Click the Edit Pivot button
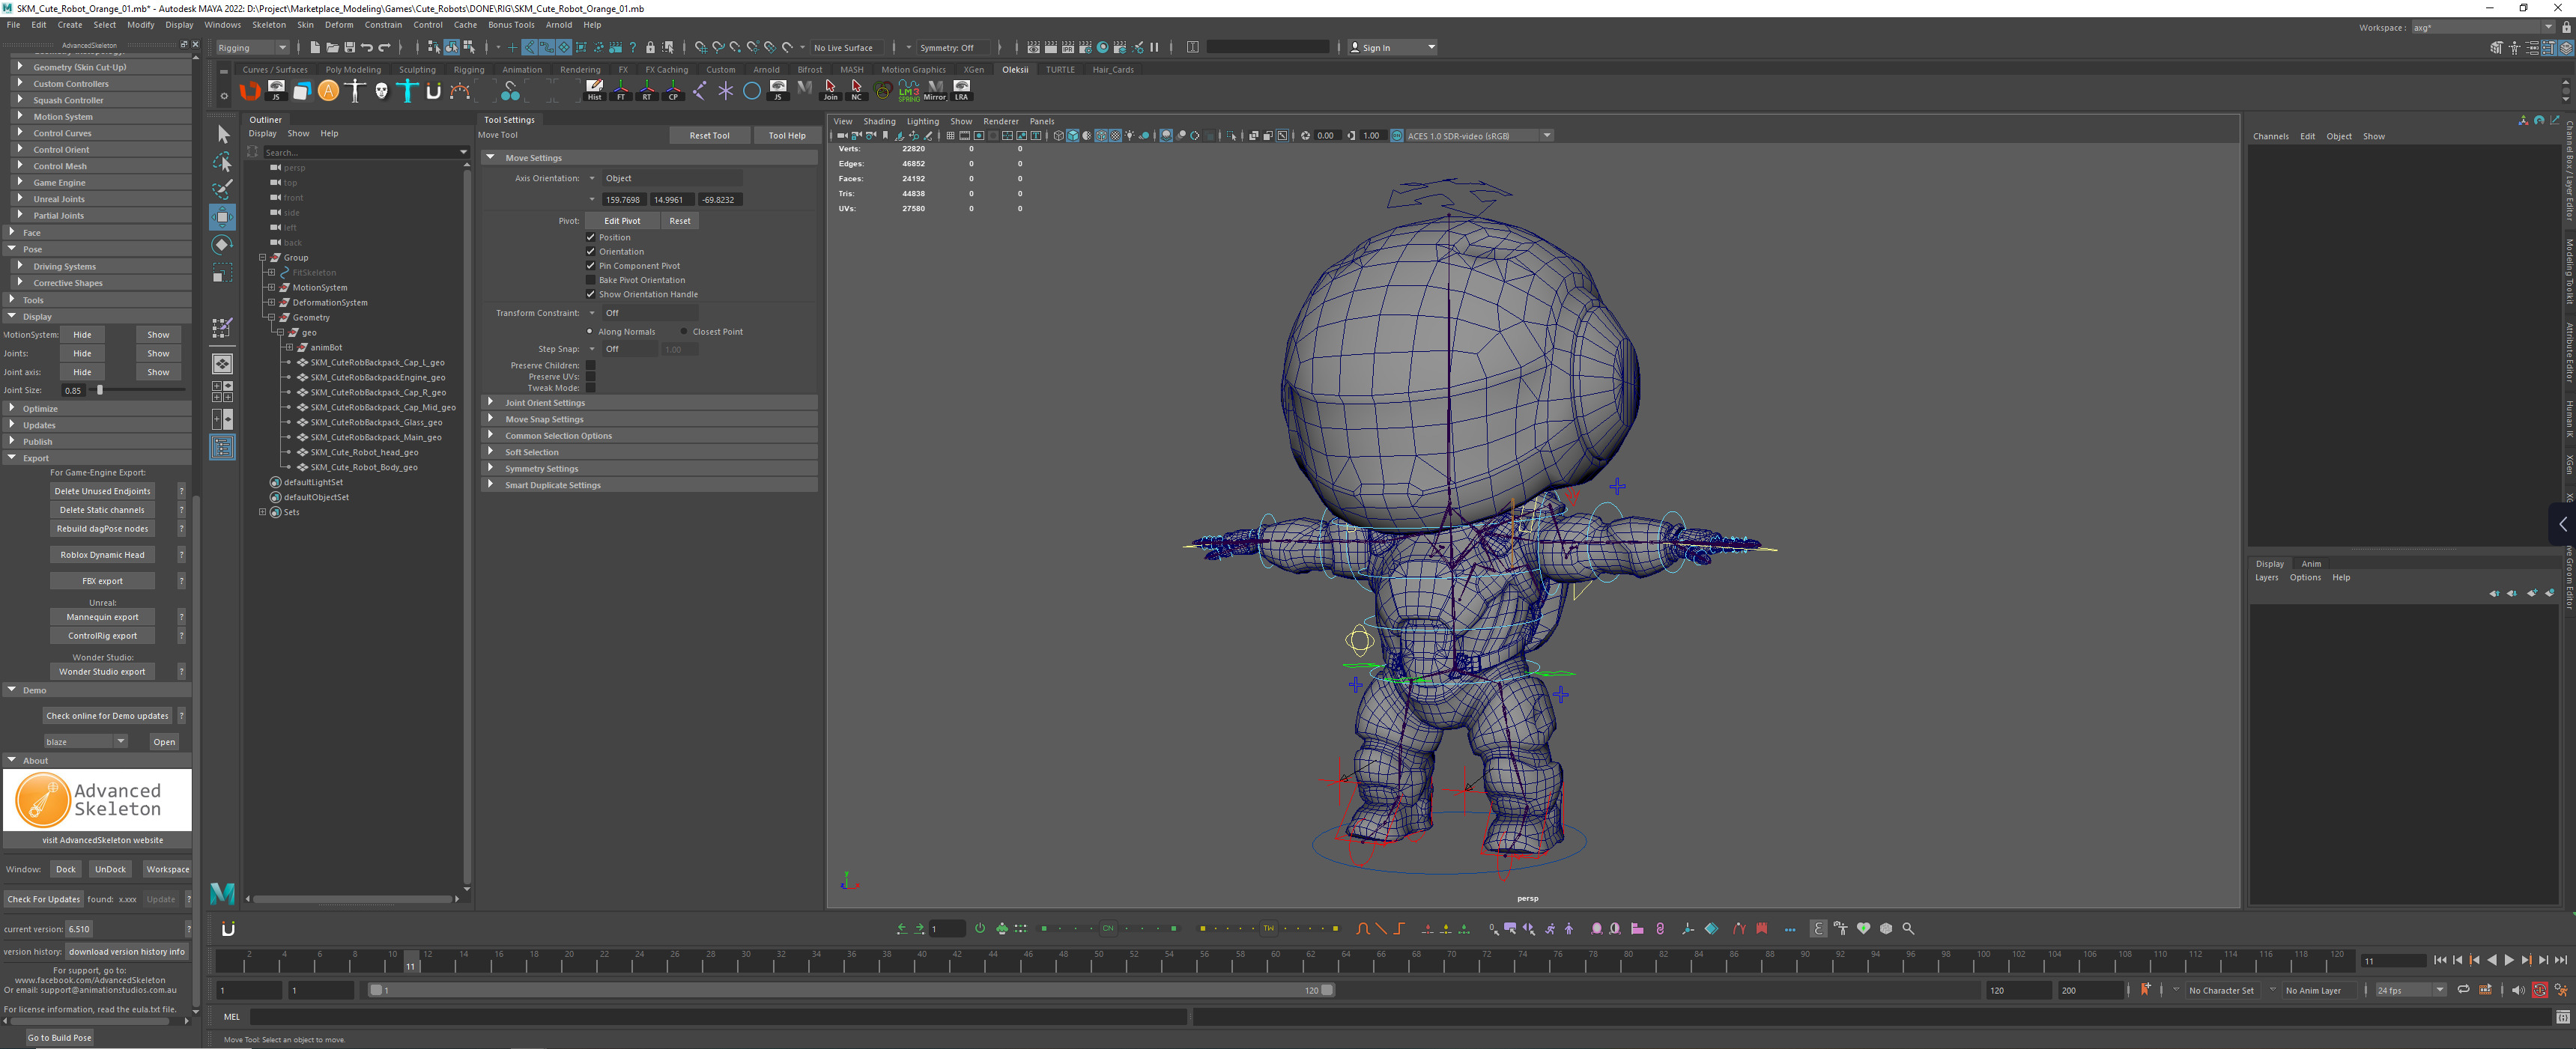Screen dimensions: 2576x1049 622,221
